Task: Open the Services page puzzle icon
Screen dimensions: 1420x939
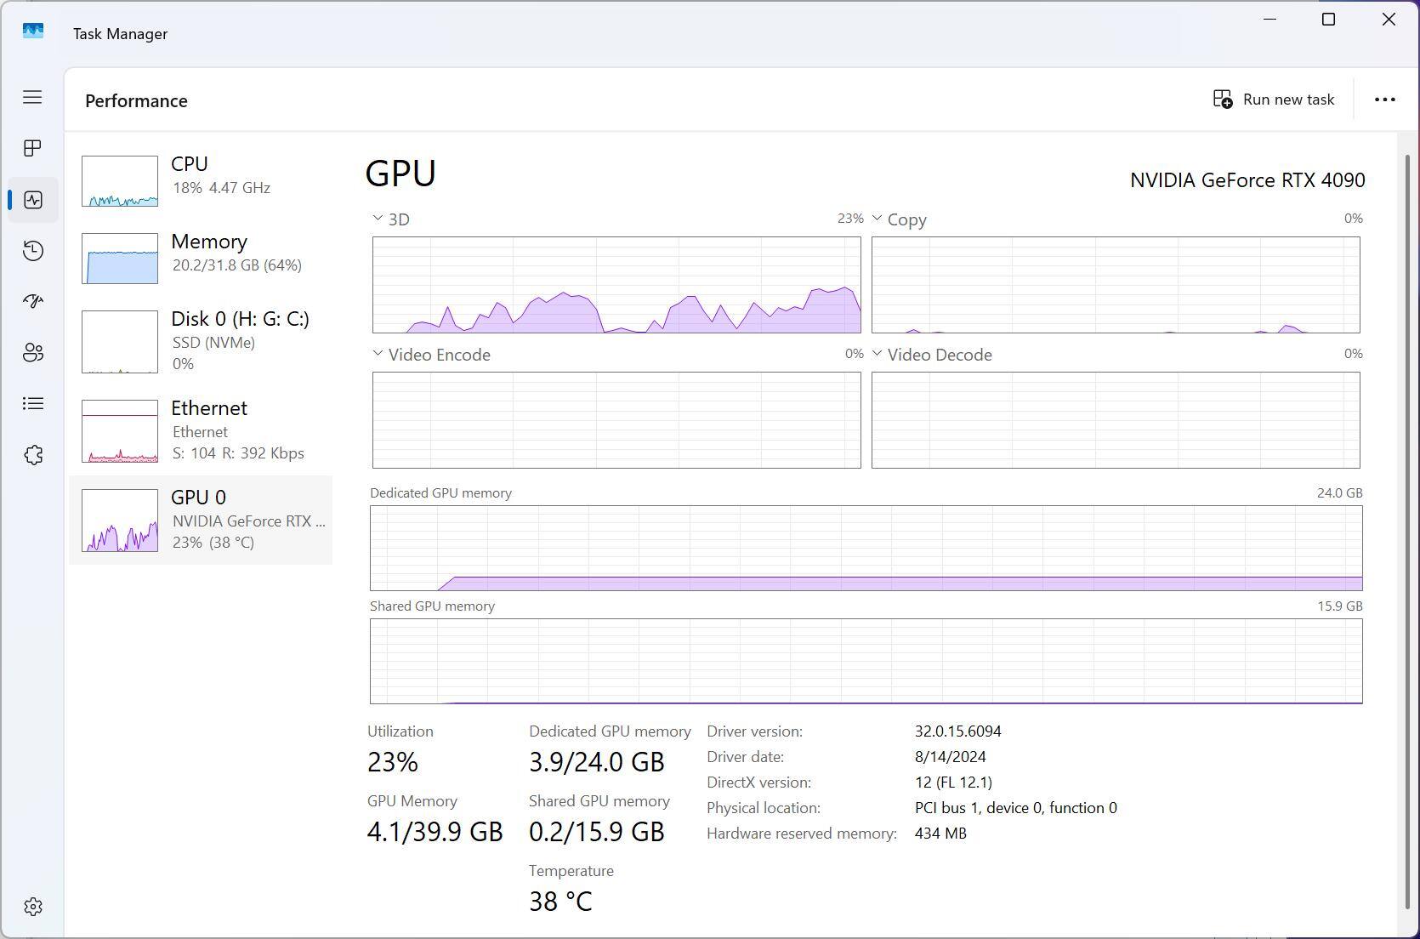Action: tap(32, 455)
